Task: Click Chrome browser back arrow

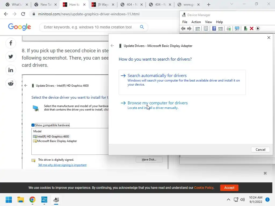Action: click(6, 14)
